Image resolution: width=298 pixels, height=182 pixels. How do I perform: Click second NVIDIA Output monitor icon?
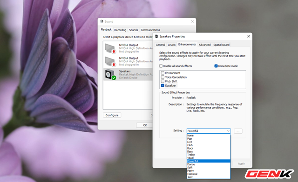[110, 61]
